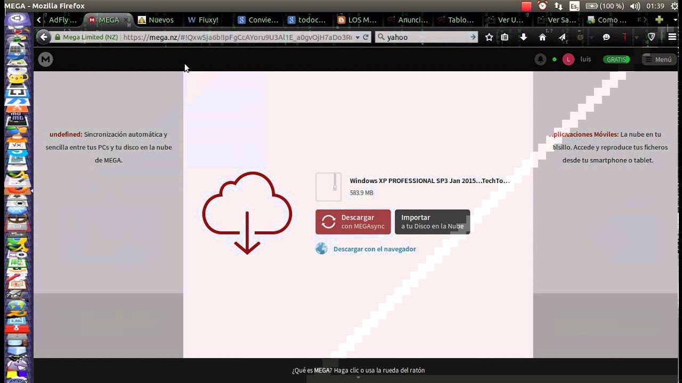
Task: Open the volume indicator in top panel
Action: 635,6
